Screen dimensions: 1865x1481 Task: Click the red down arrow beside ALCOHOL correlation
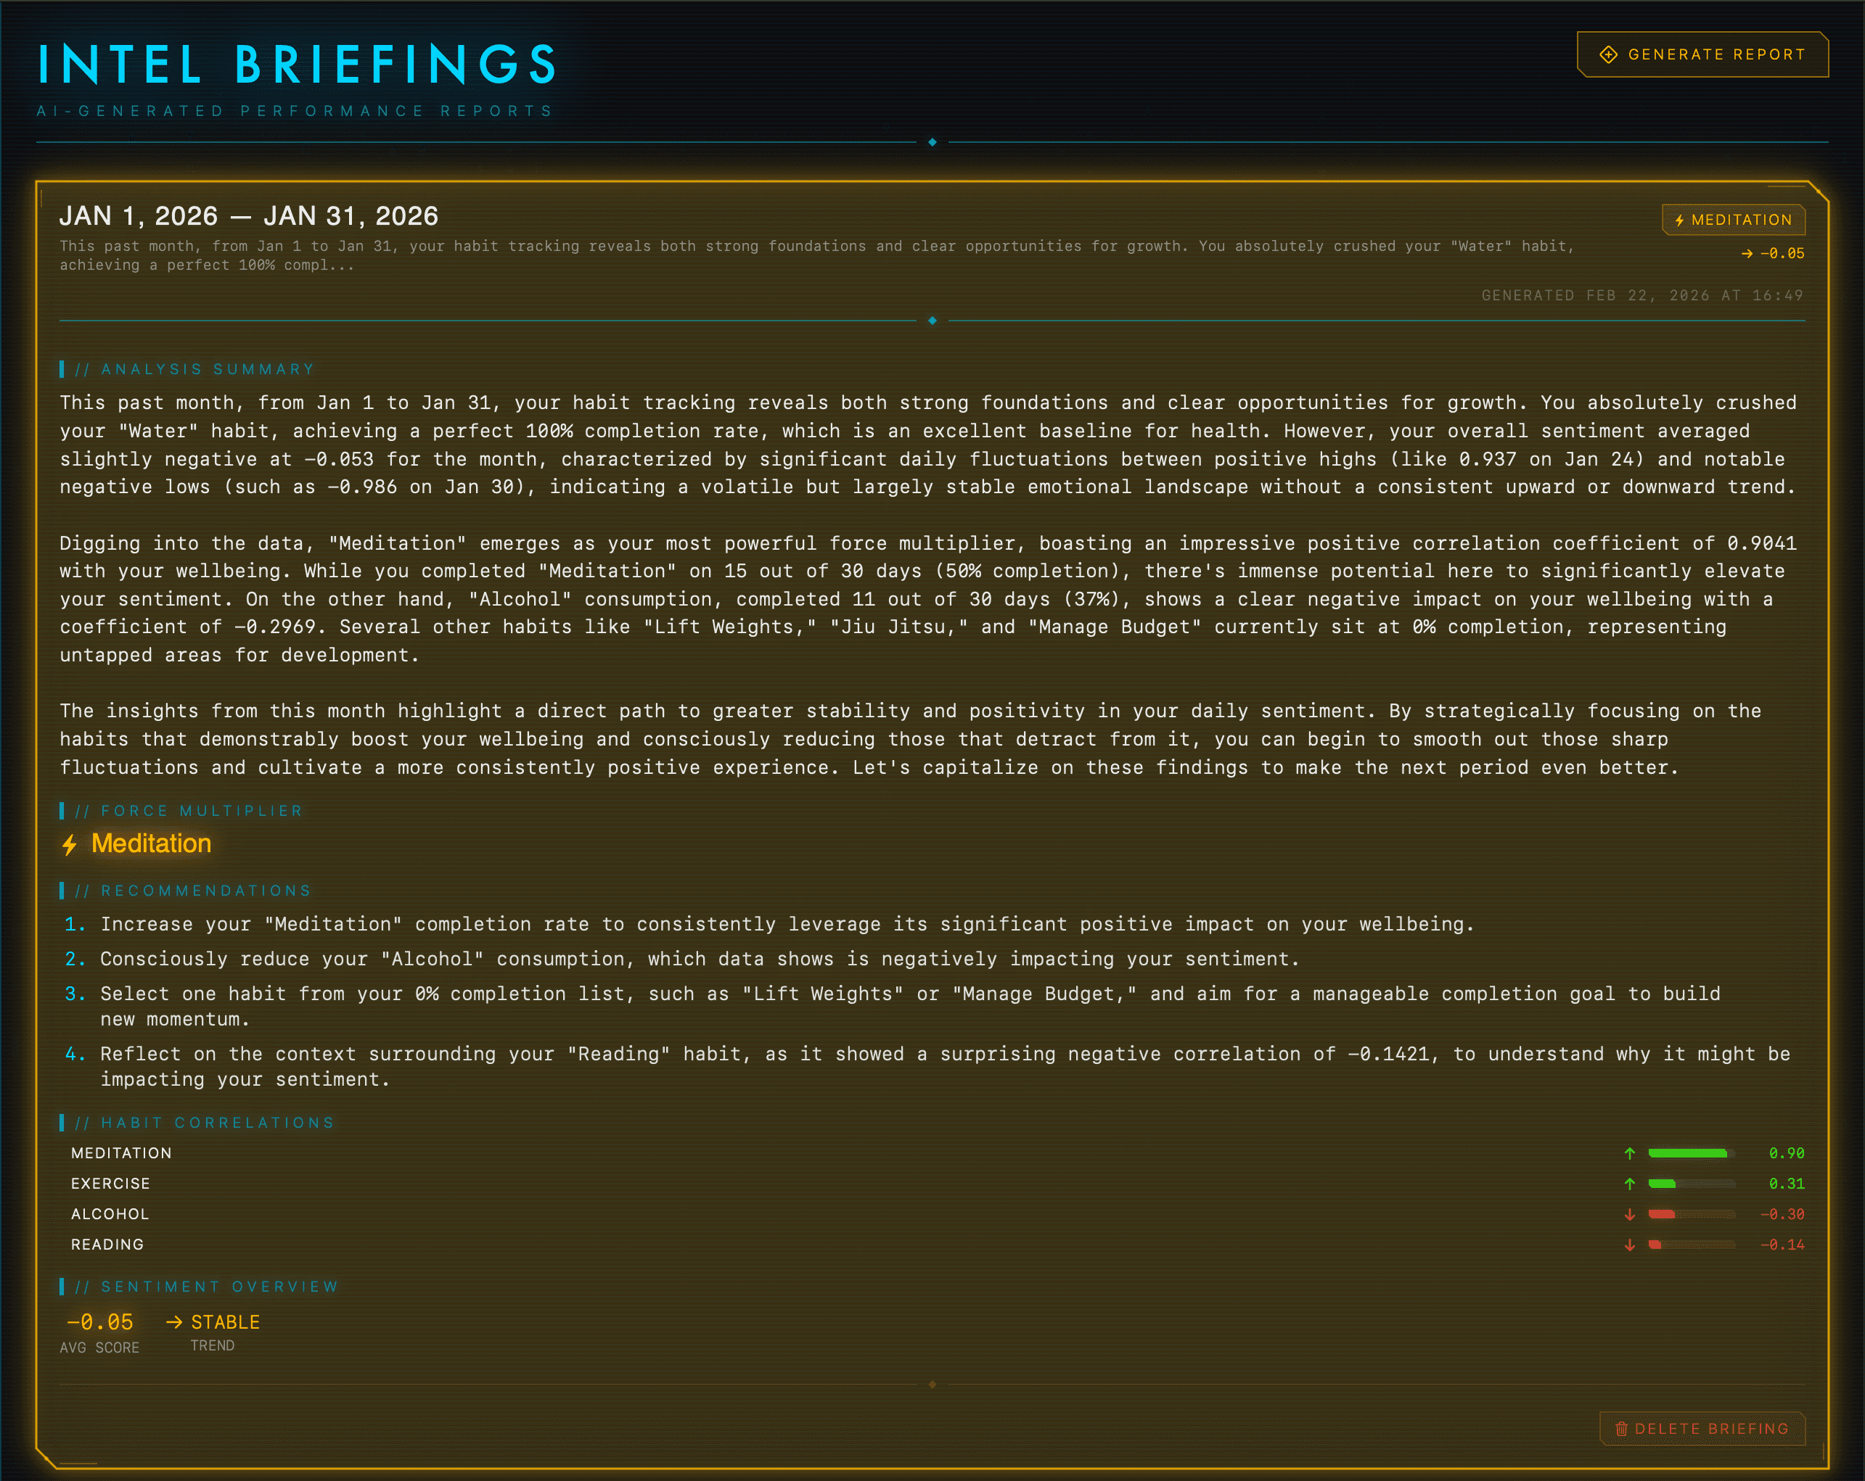(x=1630, y=1214)
